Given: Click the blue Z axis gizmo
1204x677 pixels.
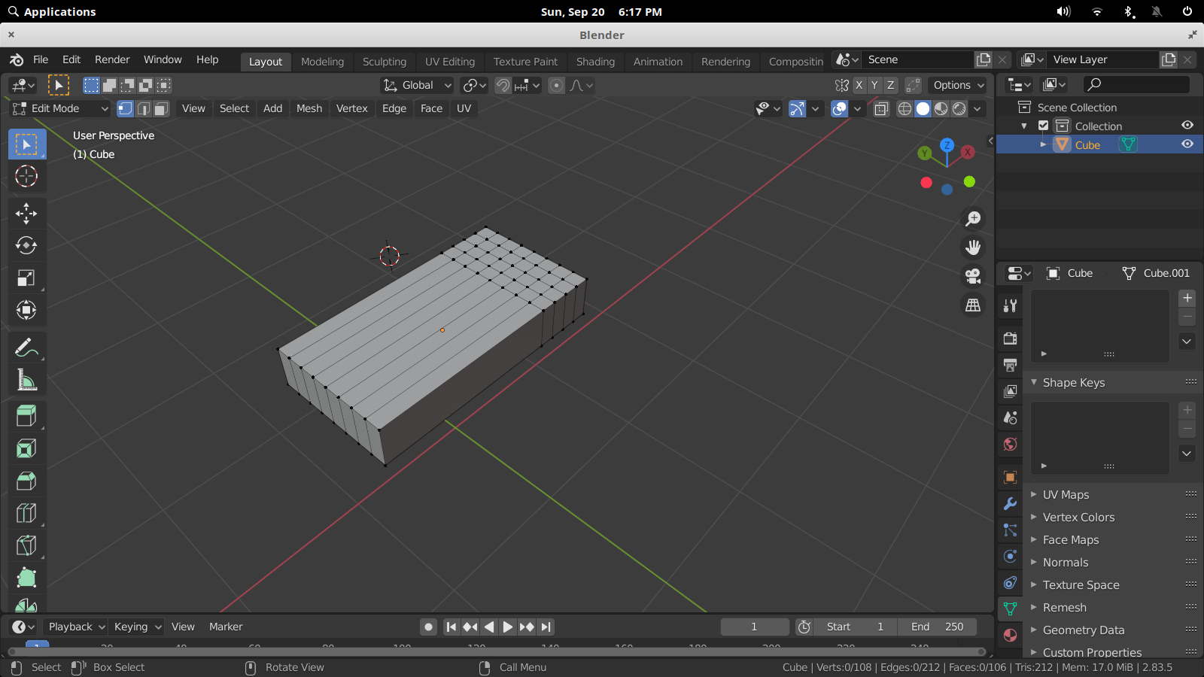Looking at the screenshot, I should click(947, 144).
